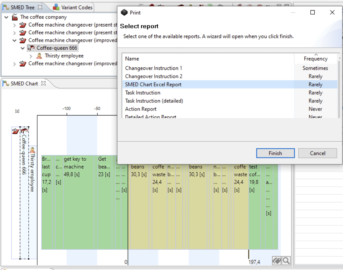Sort reports by the Name column header

tap(208, 59)
